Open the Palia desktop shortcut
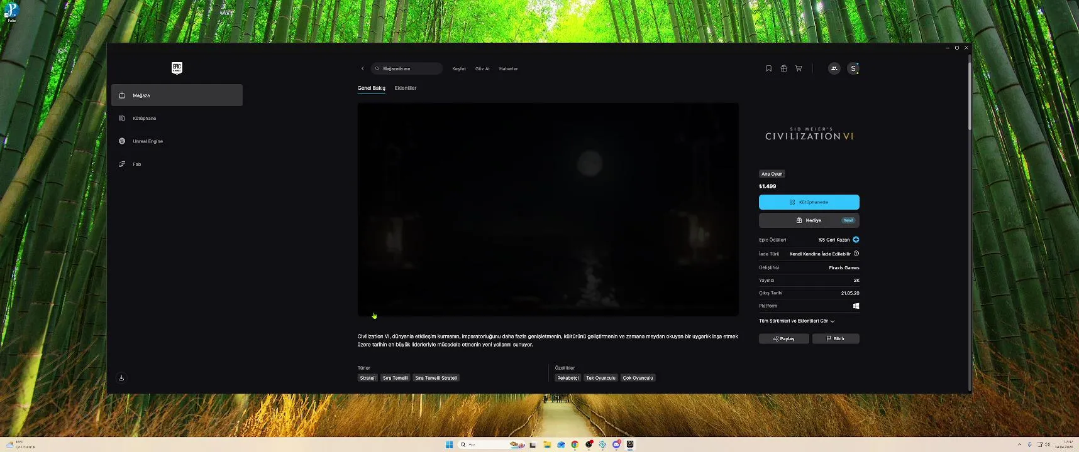The width and height of the screenshot is (1079, 452). click(x=11, y=12)
